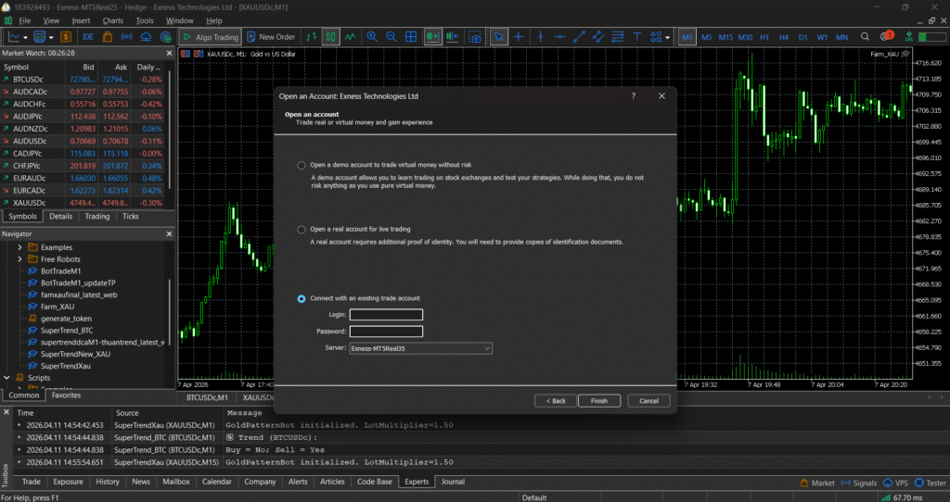
Task: Click the search magnifier icon in toolbar
Action: tap(865, 37)
